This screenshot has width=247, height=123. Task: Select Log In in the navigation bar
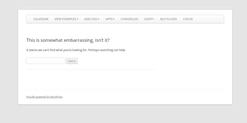click(188, 19)
